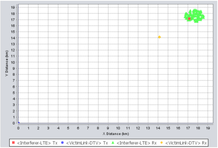Image resolution: width=218 pixels, height=148 pixels.
Task: Click the 19 tick on the X axis
Action: click(208, 128)
